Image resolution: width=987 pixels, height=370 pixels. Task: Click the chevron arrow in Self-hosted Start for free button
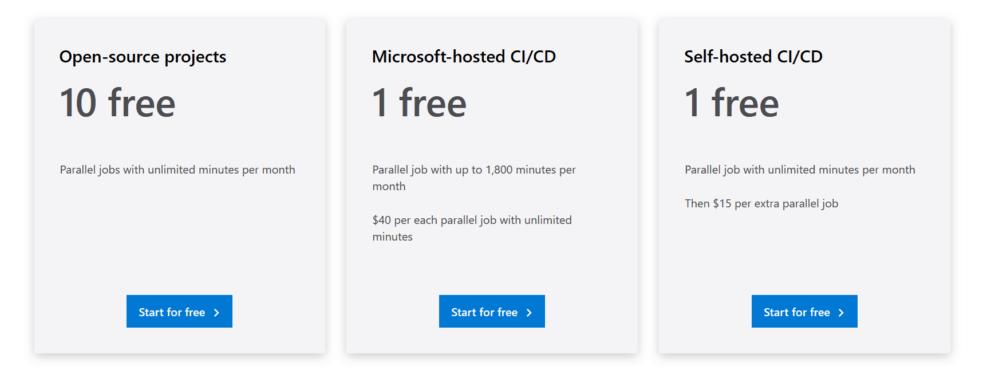(x=841, y=312)
